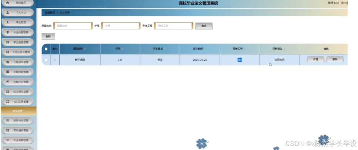358x150 pixels.
Task: Expand 答辩申请管理 menu
Action: pyautogui.click(x=17, y=121)
